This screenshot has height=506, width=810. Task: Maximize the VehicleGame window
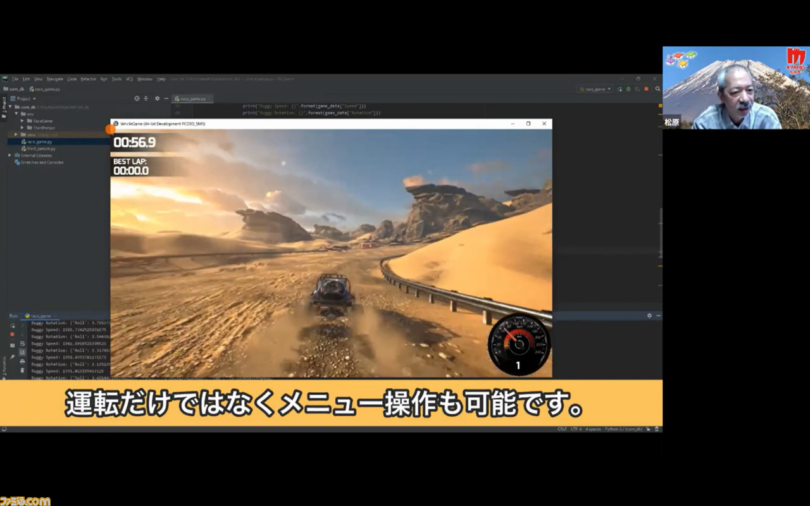[528, 123]
